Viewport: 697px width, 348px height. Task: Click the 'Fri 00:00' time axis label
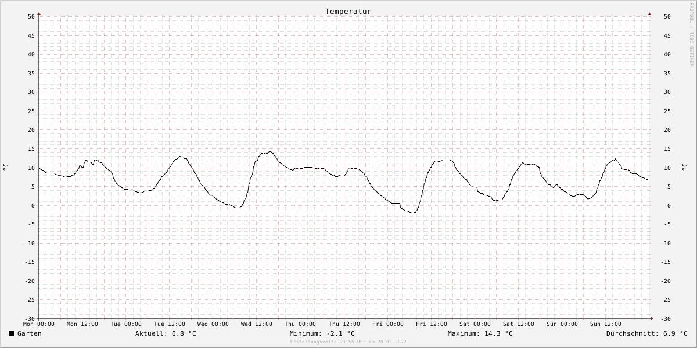click(x=388, y=324)
